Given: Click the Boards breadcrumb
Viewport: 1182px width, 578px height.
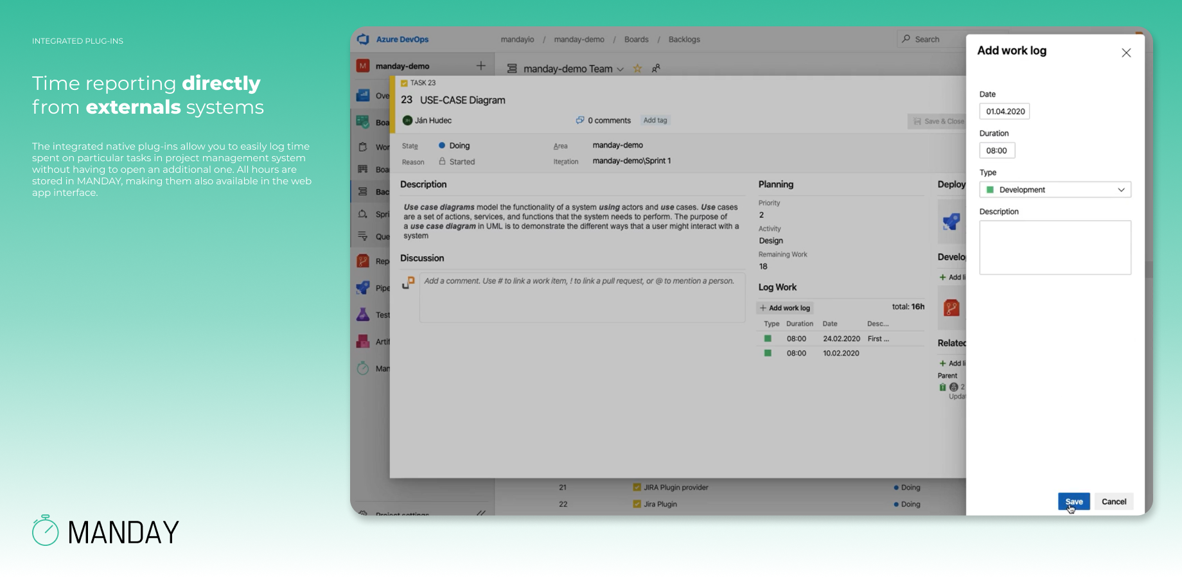Looking at the screenshot, I should [636, 39].
